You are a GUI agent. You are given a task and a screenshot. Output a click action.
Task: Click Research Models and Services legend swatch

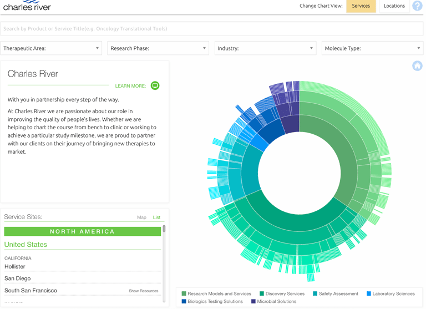tap(184, 293)
